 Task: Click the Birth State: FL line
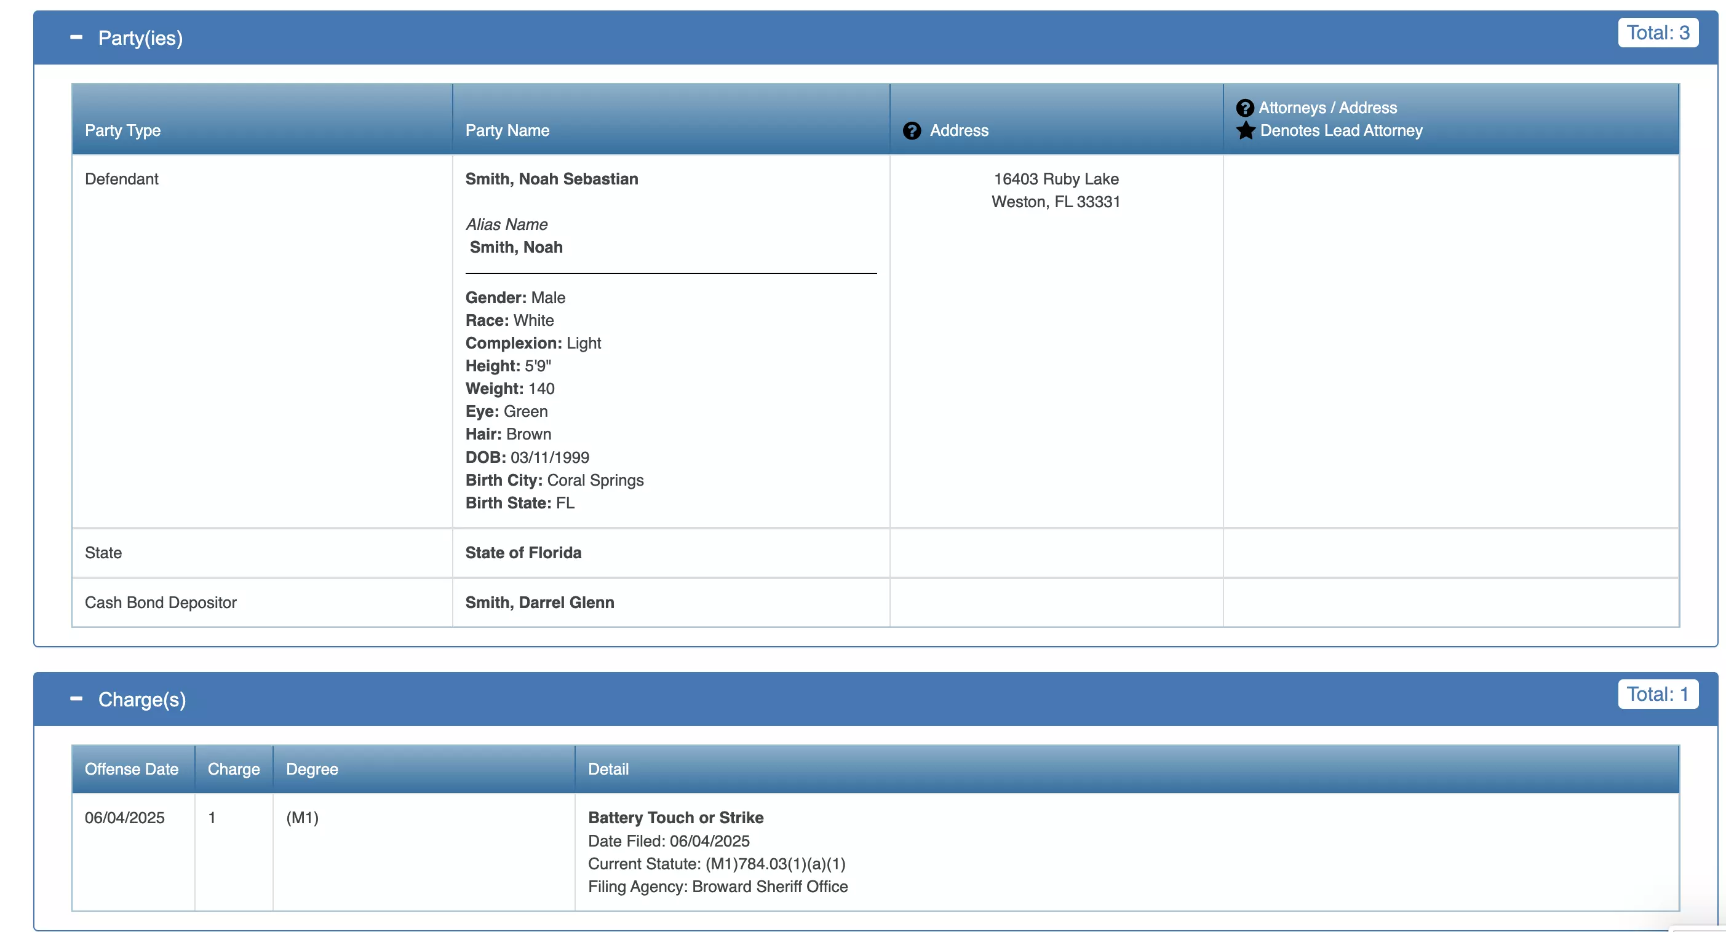520,503
